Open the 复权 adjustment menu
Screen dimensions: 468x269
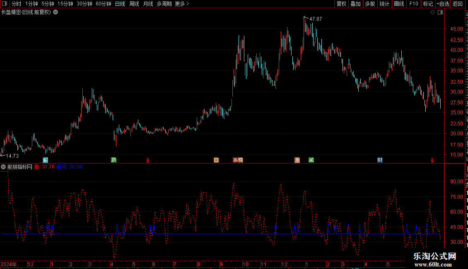click(341, 4)
